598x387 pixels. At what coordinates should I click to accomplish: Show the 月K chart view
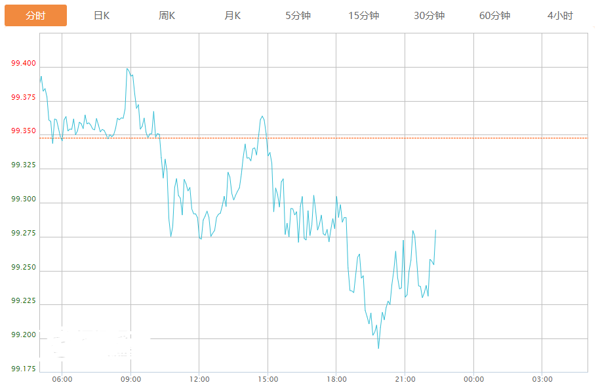coord(233,16)
